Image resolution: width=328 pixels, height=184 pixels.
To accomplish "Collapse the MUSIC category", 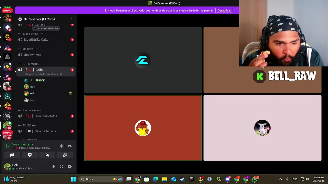I will 27,125.
